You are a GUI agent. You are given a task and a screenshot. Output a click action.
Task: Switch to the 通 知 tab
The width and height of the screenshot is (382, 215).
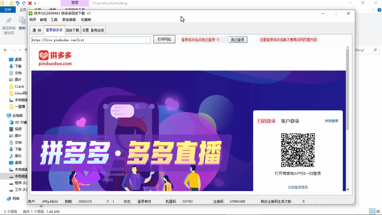point(37,30)
